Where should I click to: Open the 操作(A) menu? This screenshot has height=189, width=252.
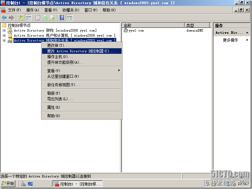click(x=33, y=10)
